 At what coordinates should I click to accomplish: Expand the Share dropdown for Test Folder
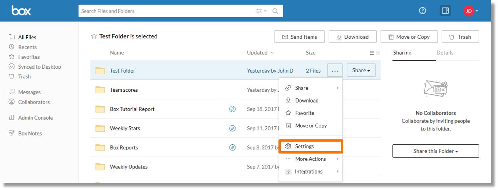coord(361,70)
